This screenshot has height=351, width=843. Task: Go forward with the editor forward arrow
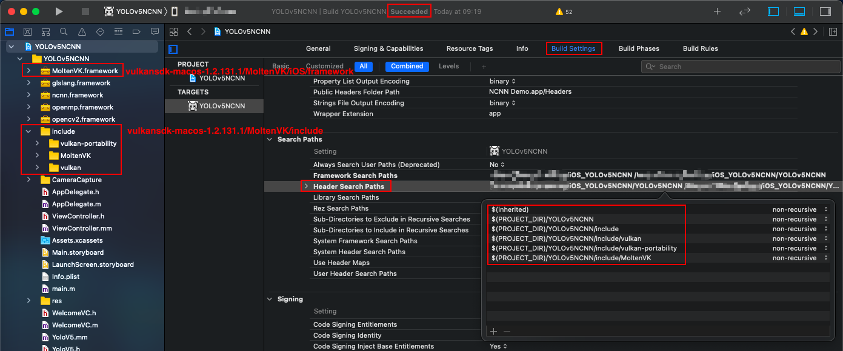(x=203, y=31)
